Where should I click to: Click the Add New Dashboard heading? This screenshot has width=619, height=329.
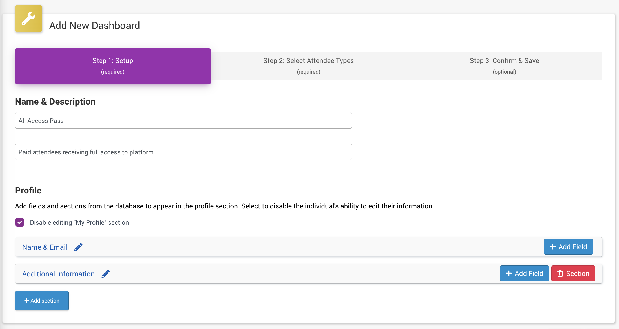coord(94,26)
